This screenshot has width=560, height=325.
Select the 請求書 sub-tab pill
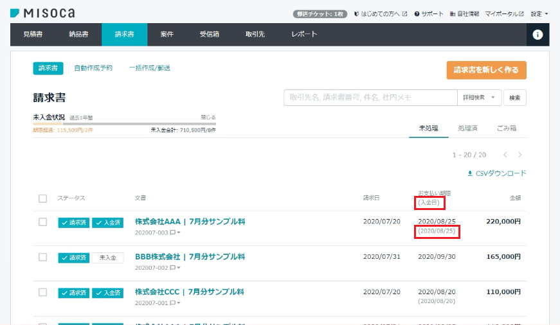click(48, 68)
